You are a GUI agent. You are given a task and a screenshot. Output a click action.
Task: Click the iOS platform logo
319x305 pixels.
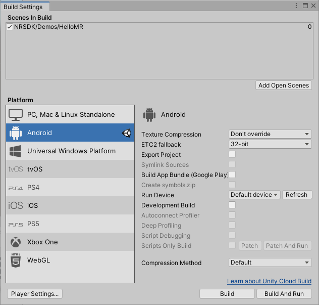pyautogui.click(x=16, y=205)
